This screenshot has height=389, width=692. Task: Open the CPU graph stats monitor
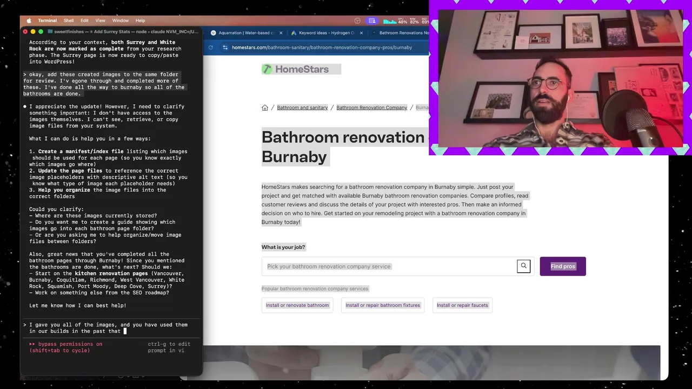point(390,21)
